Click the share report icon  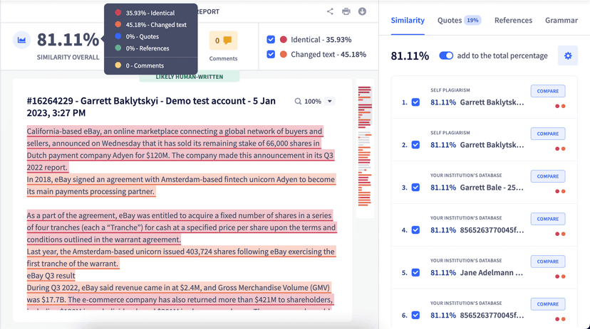pos(330,11)
